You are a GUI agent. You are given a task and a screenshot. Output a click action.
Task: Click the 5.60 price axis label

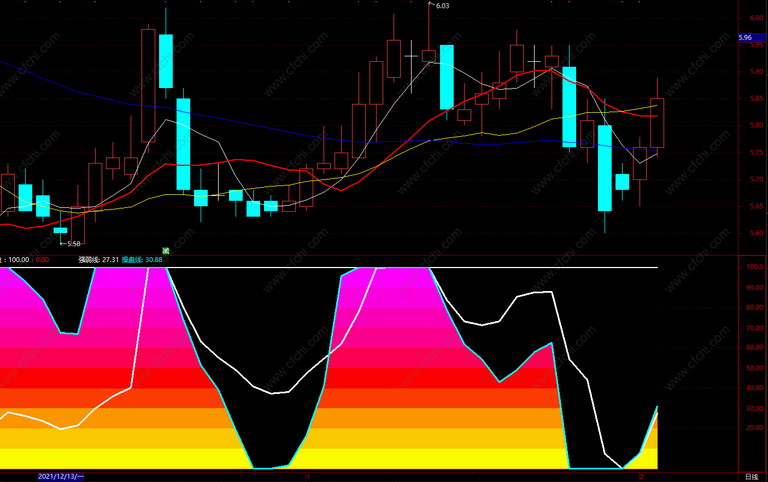tap(757, 233)
